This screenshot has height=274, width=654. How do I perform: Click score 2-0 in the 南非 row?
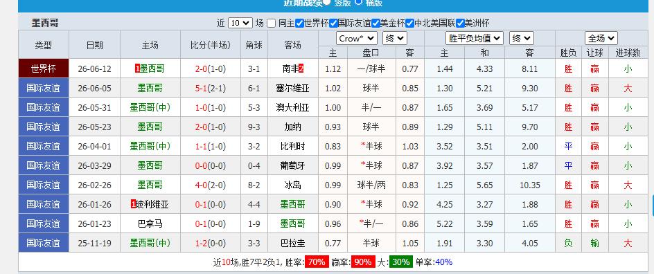pos(201,68)
